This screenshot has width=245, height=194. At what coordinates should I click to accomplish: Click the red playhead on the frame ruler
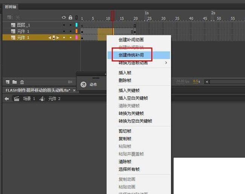113,16
